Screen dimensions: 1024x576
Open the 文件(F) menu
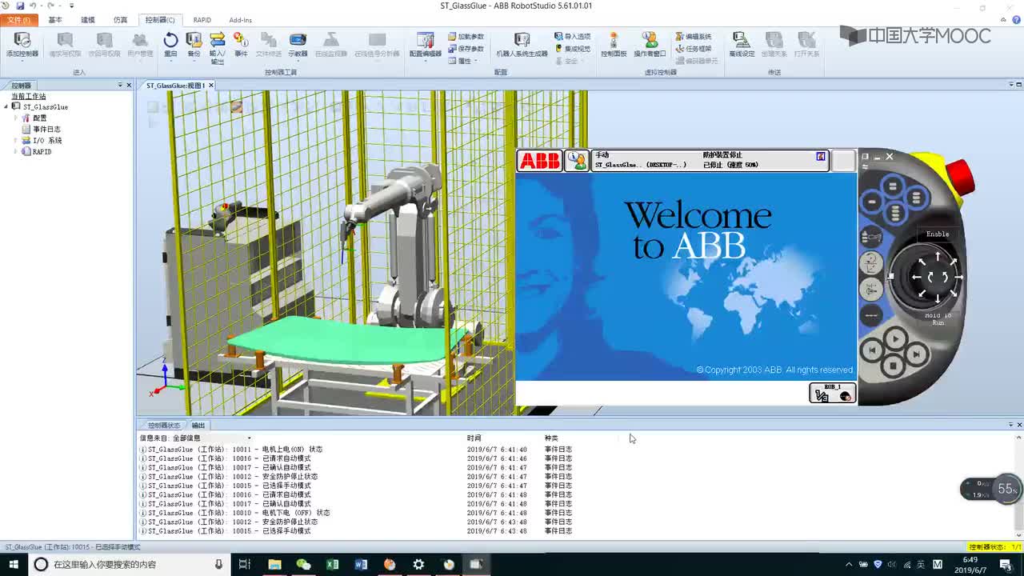tap(18, 20)
